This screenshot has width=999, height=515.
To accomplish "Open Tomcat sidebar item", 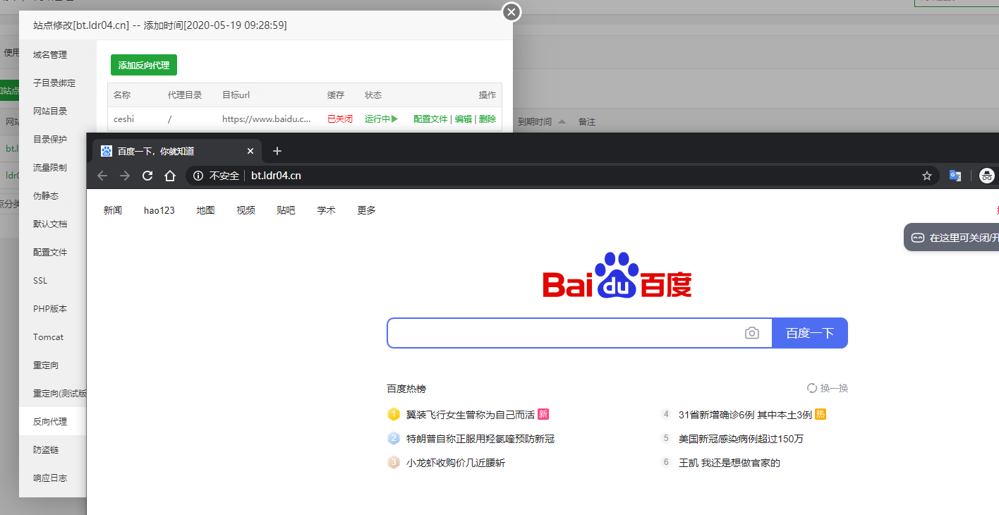I will (x=48, y=337).
